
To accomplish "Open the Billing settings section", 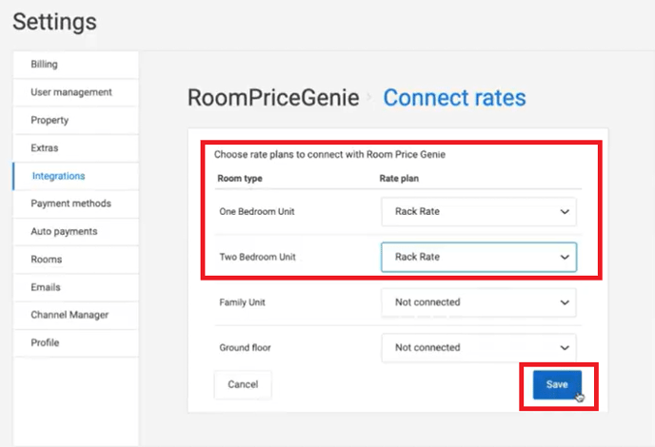I will pos(45,65).
